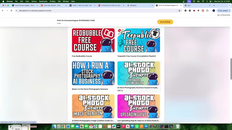Open the Profiles menu

pos(52,1)
